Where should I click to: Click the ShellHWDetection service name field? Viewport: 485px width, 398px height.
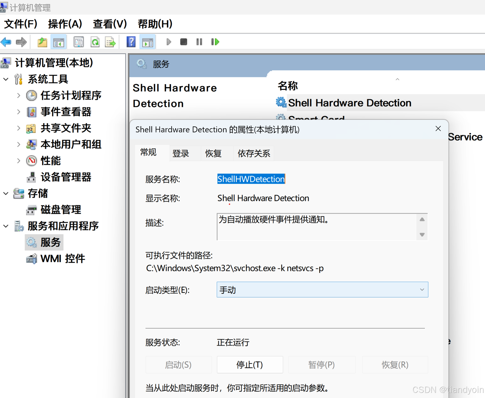point(251,179)
